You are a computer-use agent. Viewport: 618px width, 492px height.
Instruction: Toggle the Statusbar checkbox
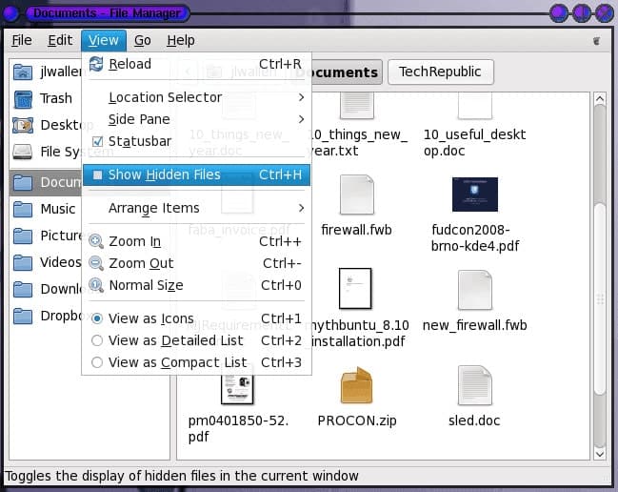(x=96, y=141)
